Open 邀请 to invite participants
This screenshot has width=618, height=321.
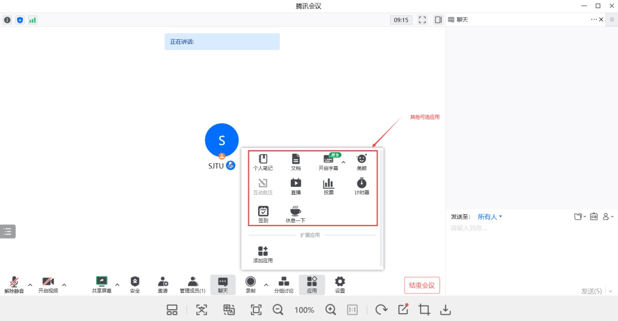click(163, 284)
